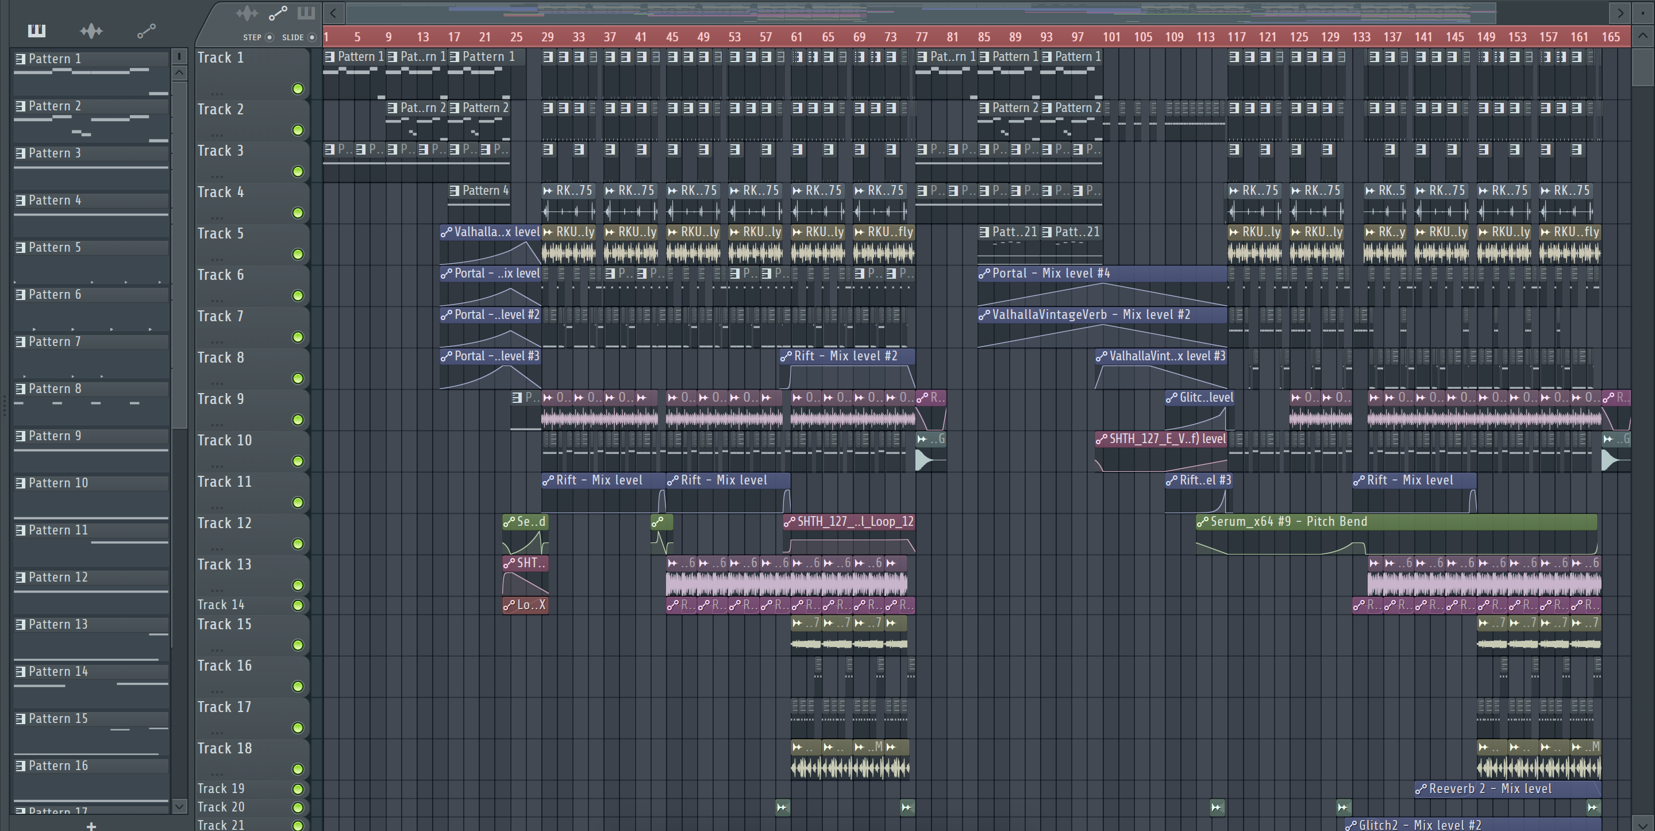Click automation icon of Rift..el #3 clip
Image resolution: width=1655 pixels, height=831 pixels.
click(x=1172, y=480)
